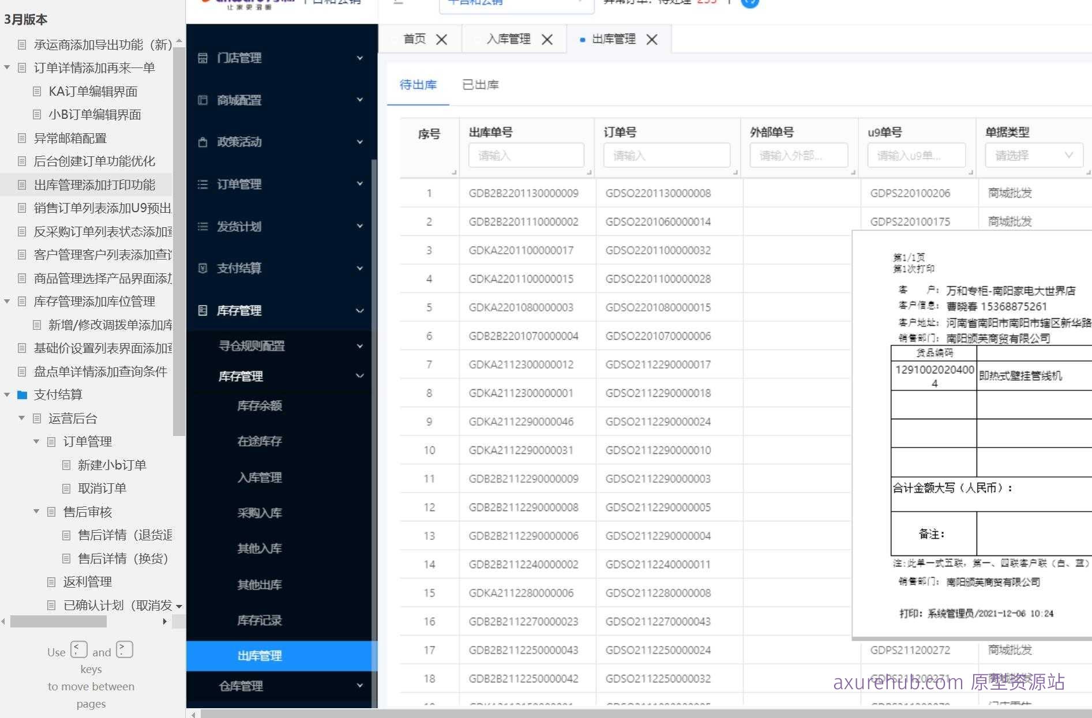Visit the axurehub.com link
The width and height of the screenshot is (1092, 718).
tap(898, 683)
